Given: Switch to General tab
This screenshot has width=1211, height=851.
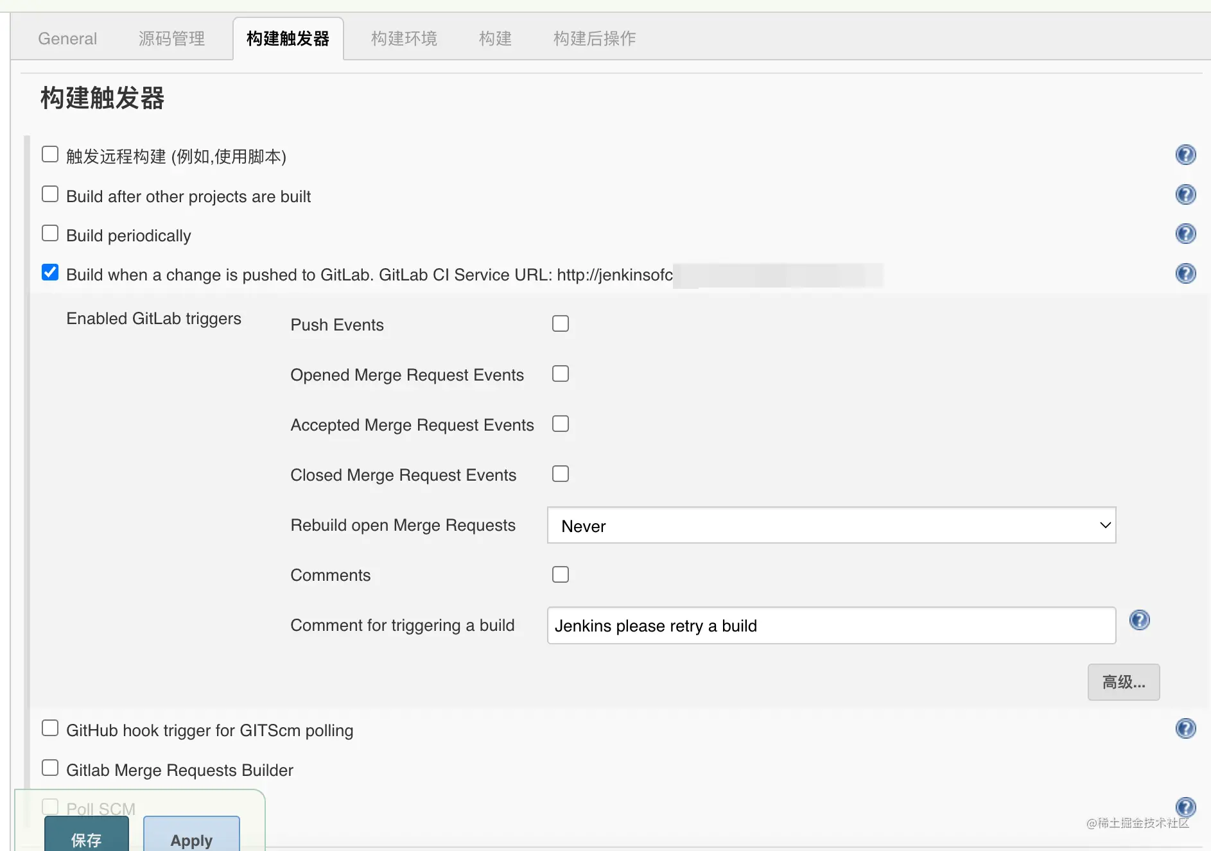Looking at the screenshot, I should (67, 39).
